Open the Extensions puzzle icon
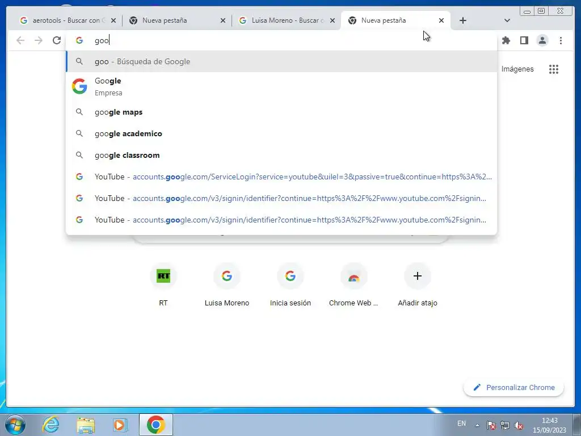Image resolution: width=581 pixels, height=436 pixels. pos(506,40)
